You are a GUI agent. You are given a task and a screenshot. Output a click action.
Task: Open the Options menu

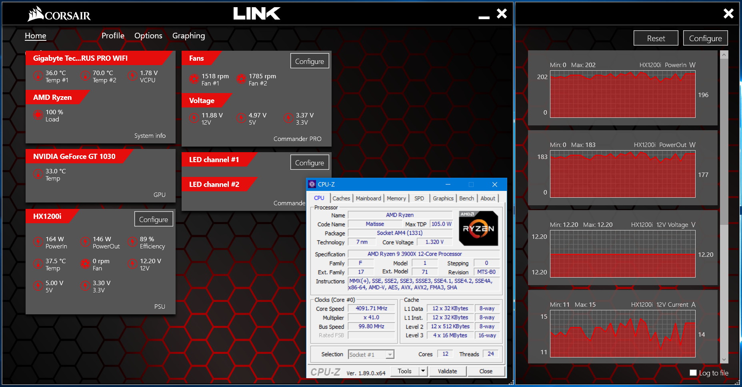pos(148,36)
